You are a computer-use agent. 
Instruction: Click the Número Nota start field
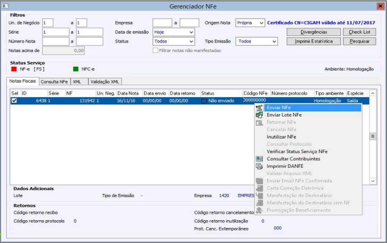tap(56, 41)
